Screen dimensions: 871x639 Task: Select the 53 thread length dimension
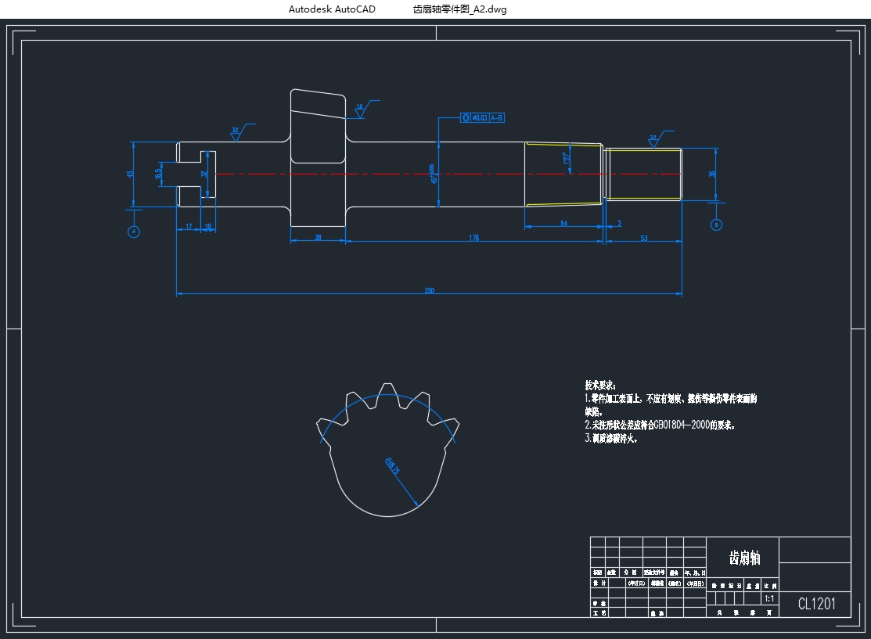tap(643, 238)
